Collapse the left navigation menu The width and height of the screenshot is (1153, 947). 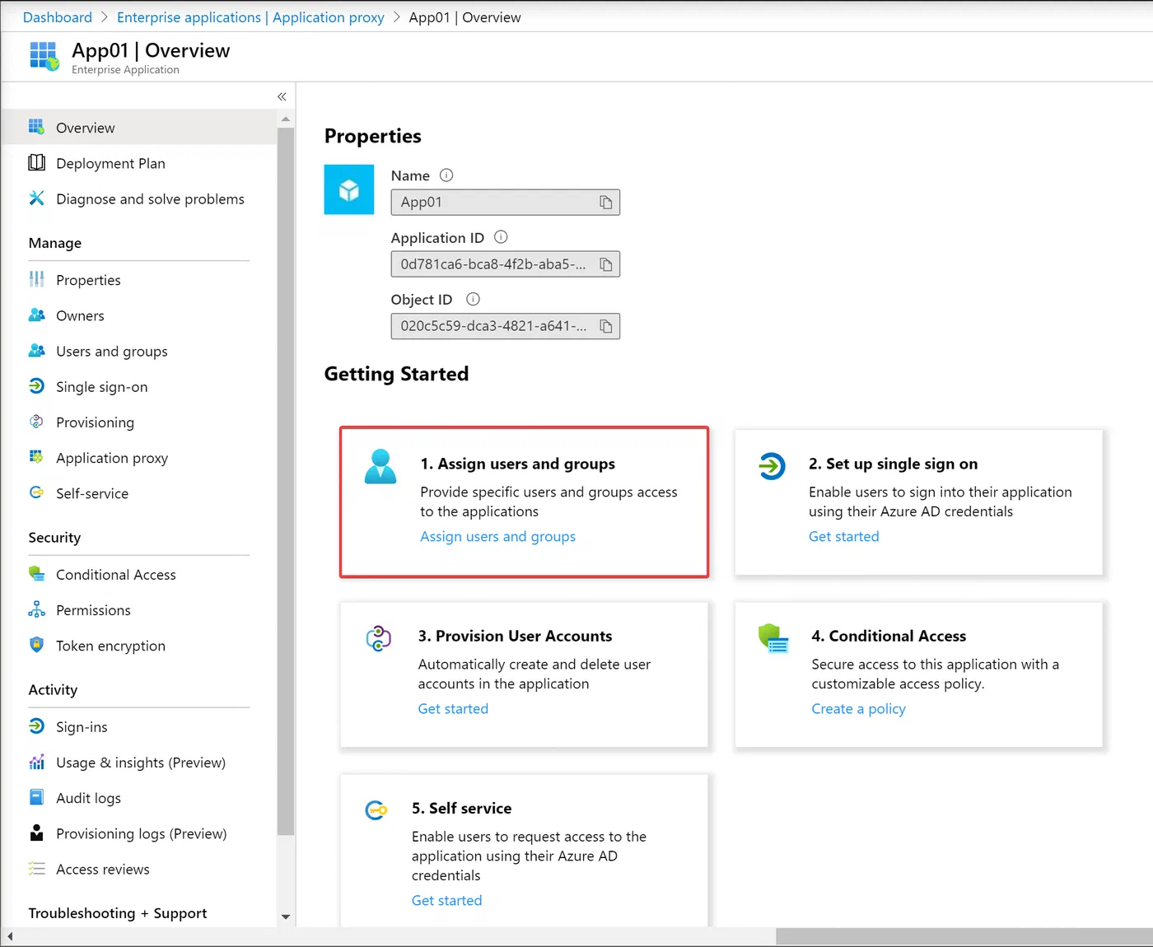282,97
